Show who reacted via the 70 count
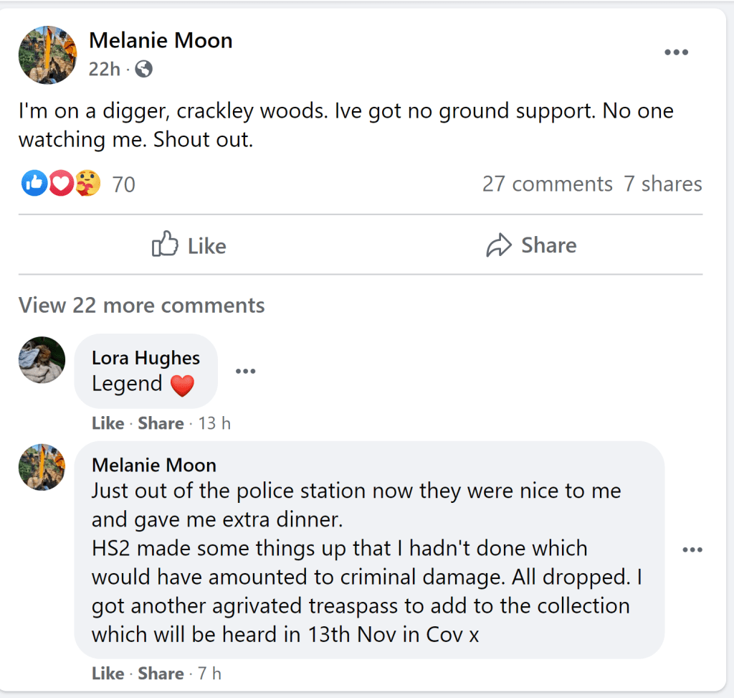Image resolution: width=734 pixels, height=698 pixels. coord(123,184)
